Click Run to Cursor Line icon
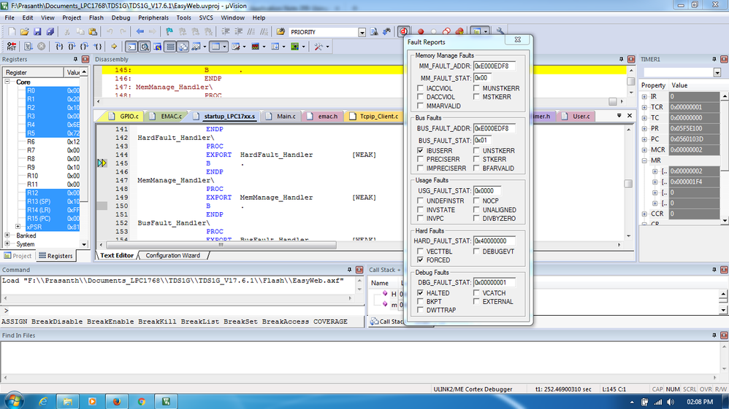The width and height of the screenshot is (729, 409). click(97, 47)
